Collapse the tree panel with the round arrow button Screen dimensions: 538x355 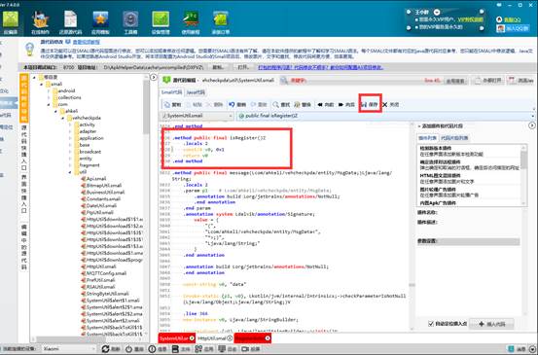[x=154, y=78]
